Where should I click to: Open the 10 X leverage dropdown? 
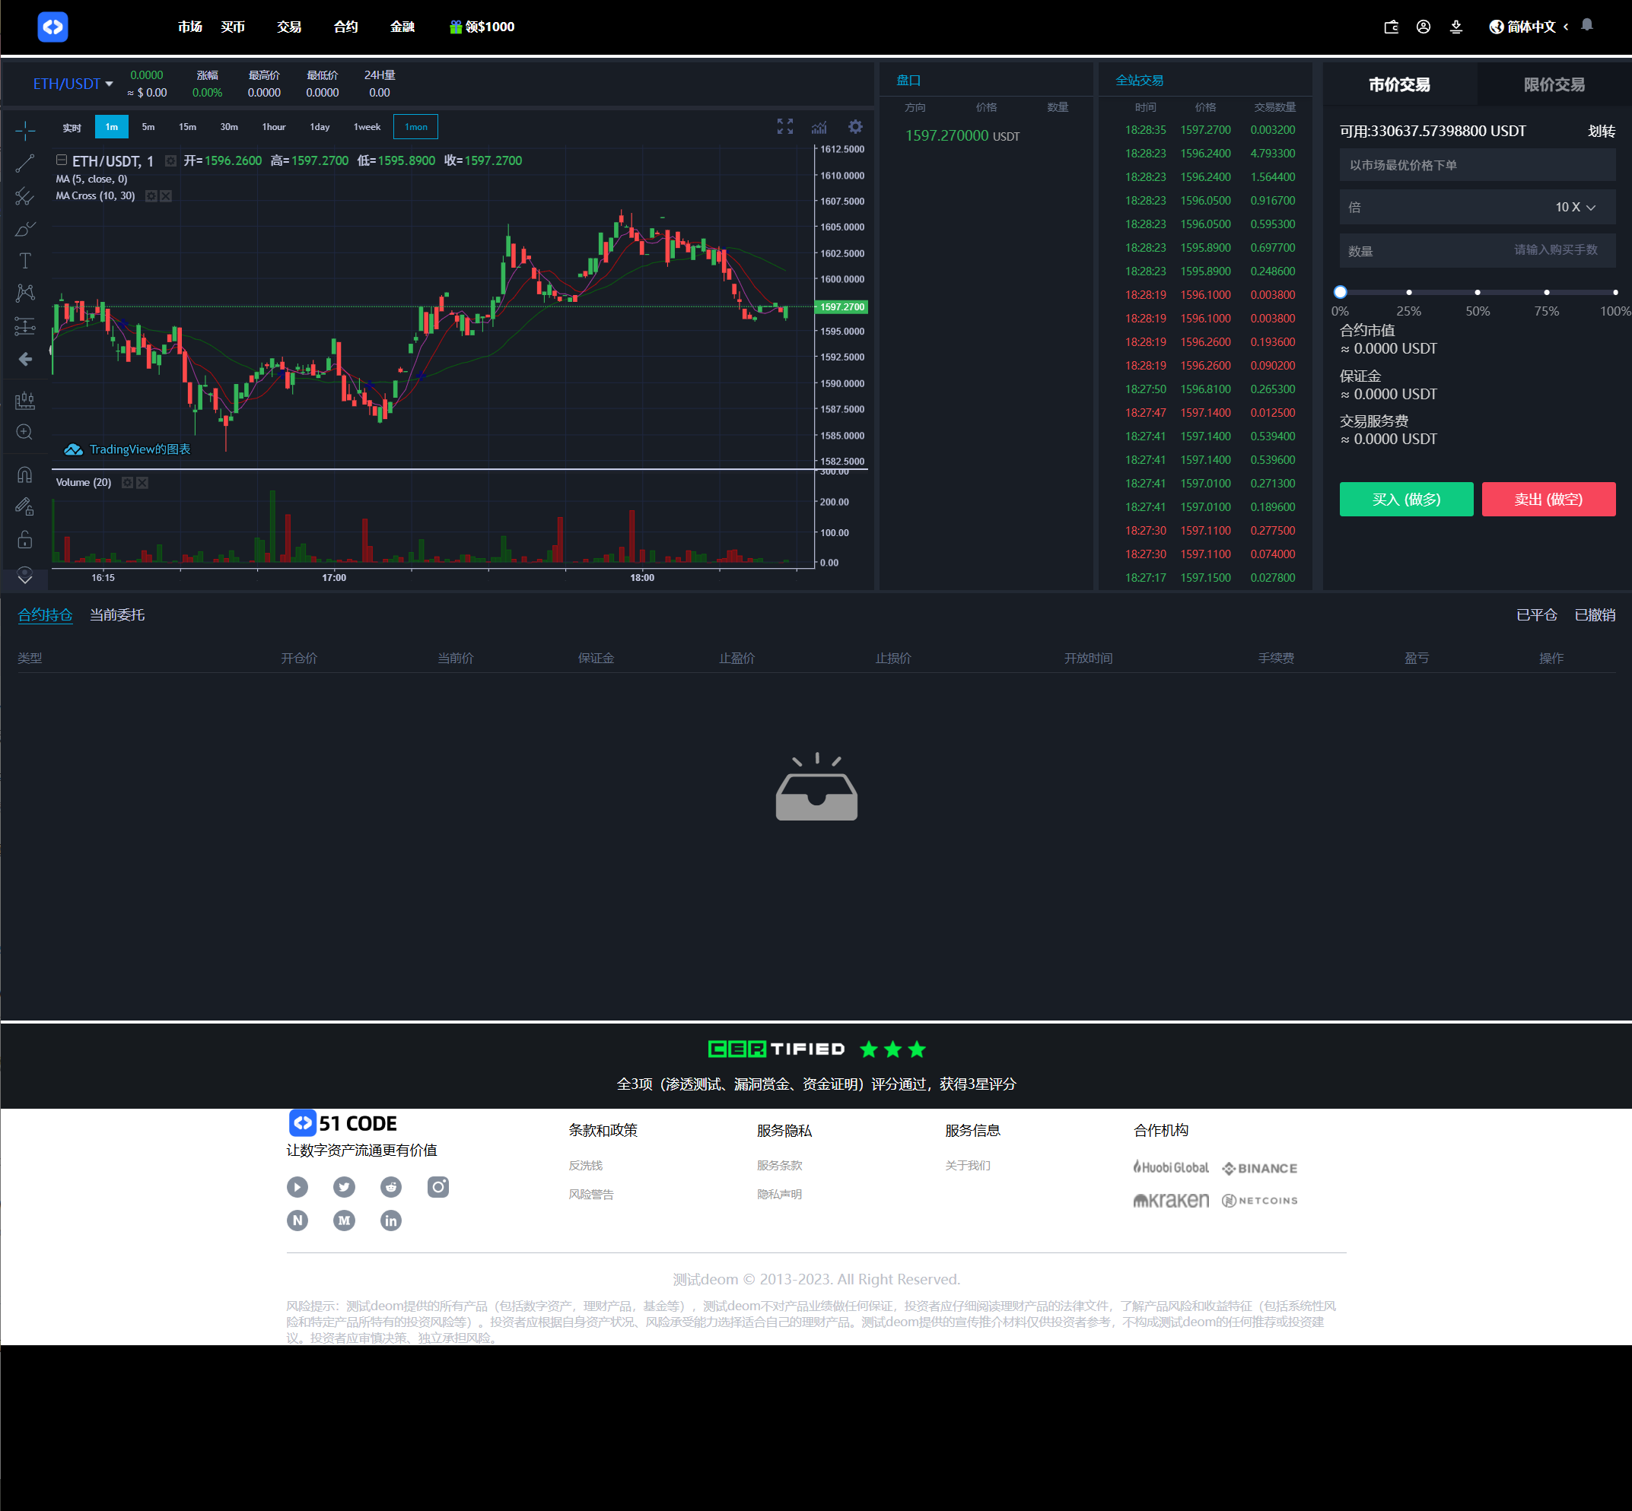[x=1575, y=207]
